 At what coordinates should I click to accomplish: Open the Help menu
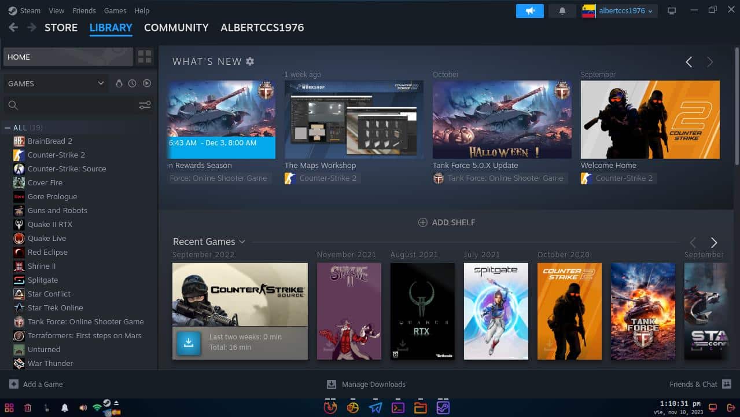tap(142, 10)
